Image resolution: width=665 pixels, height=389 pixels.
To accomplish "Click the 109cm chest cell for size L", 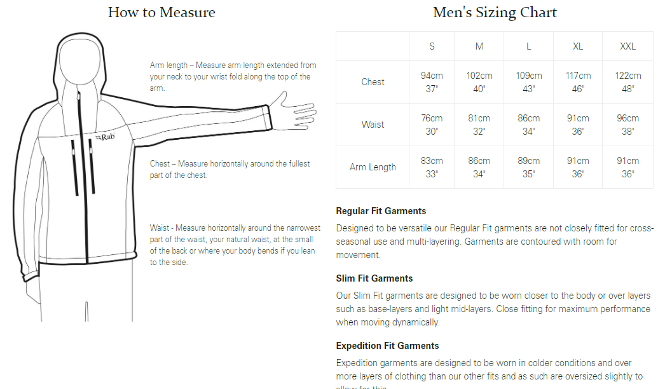I will pos(528,82).
